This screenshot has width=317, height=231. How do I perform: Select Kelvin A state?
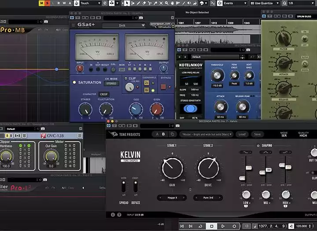pyautogui.click(x=157, y=134)
